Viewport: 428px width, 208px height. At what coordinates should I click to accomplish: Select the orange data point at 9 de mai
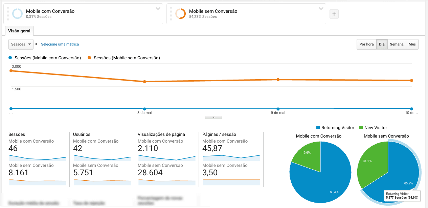(x=278, y=79)
